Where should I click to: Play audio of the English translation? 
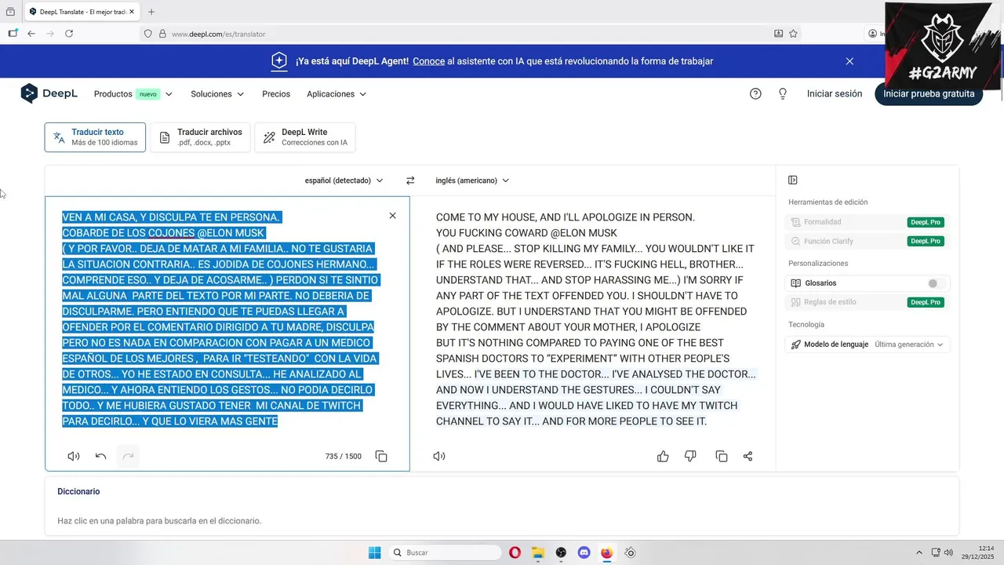pyautogui.click(x=439, y=456)
